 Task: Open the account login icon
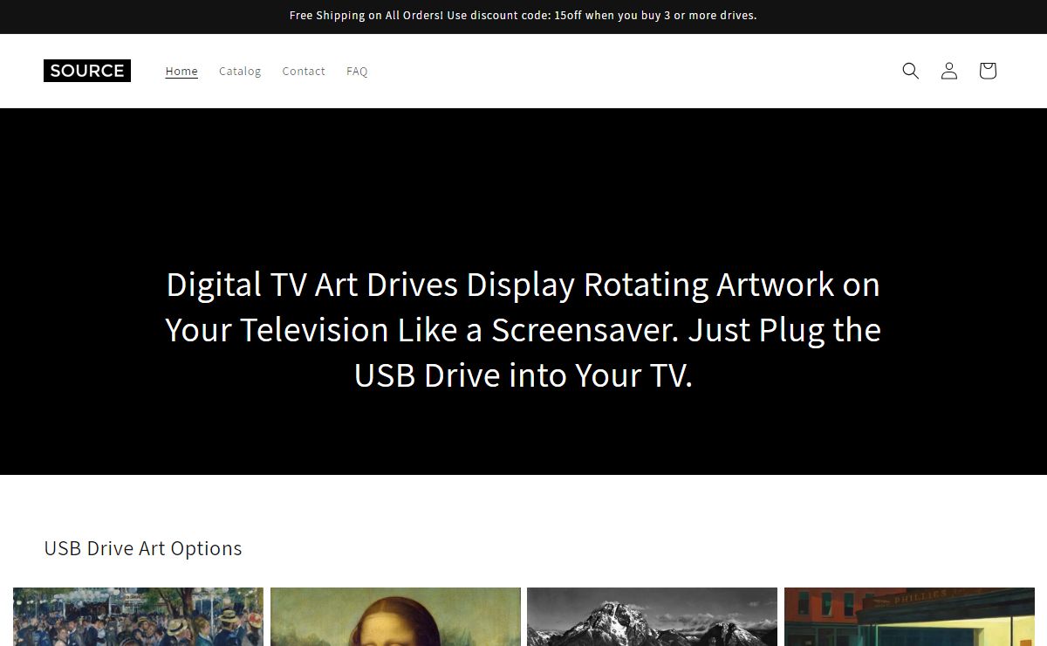[948, 71]
